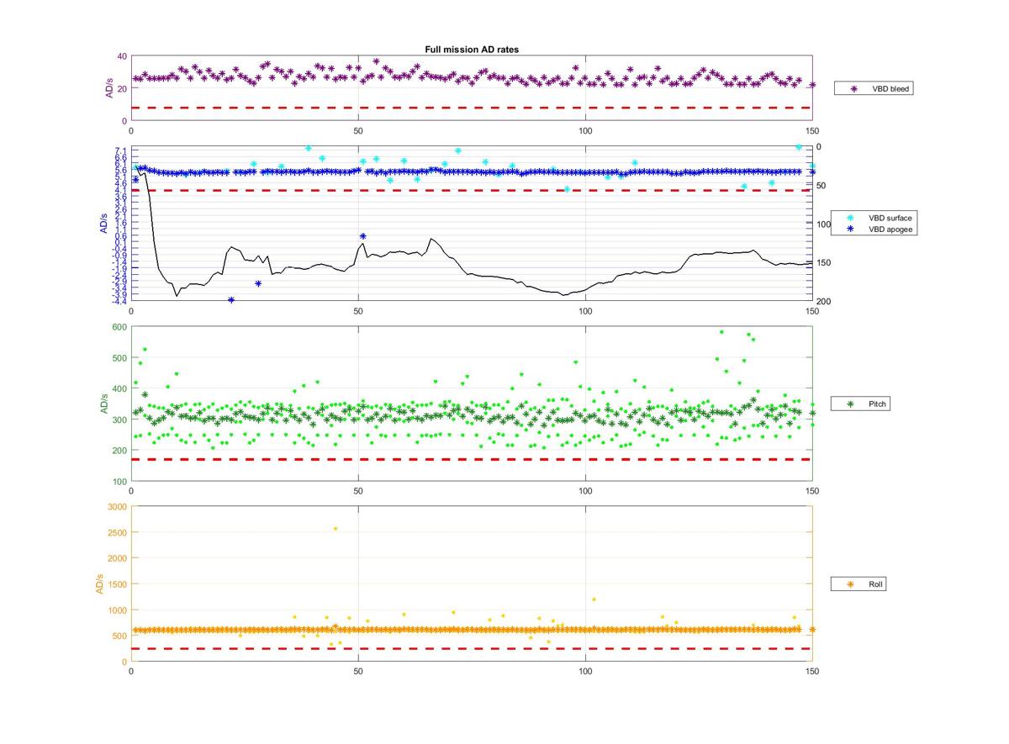Click the purple star marker in VBD bleed legend
This screenshot has height=744, width=1009.
point(853,88)
